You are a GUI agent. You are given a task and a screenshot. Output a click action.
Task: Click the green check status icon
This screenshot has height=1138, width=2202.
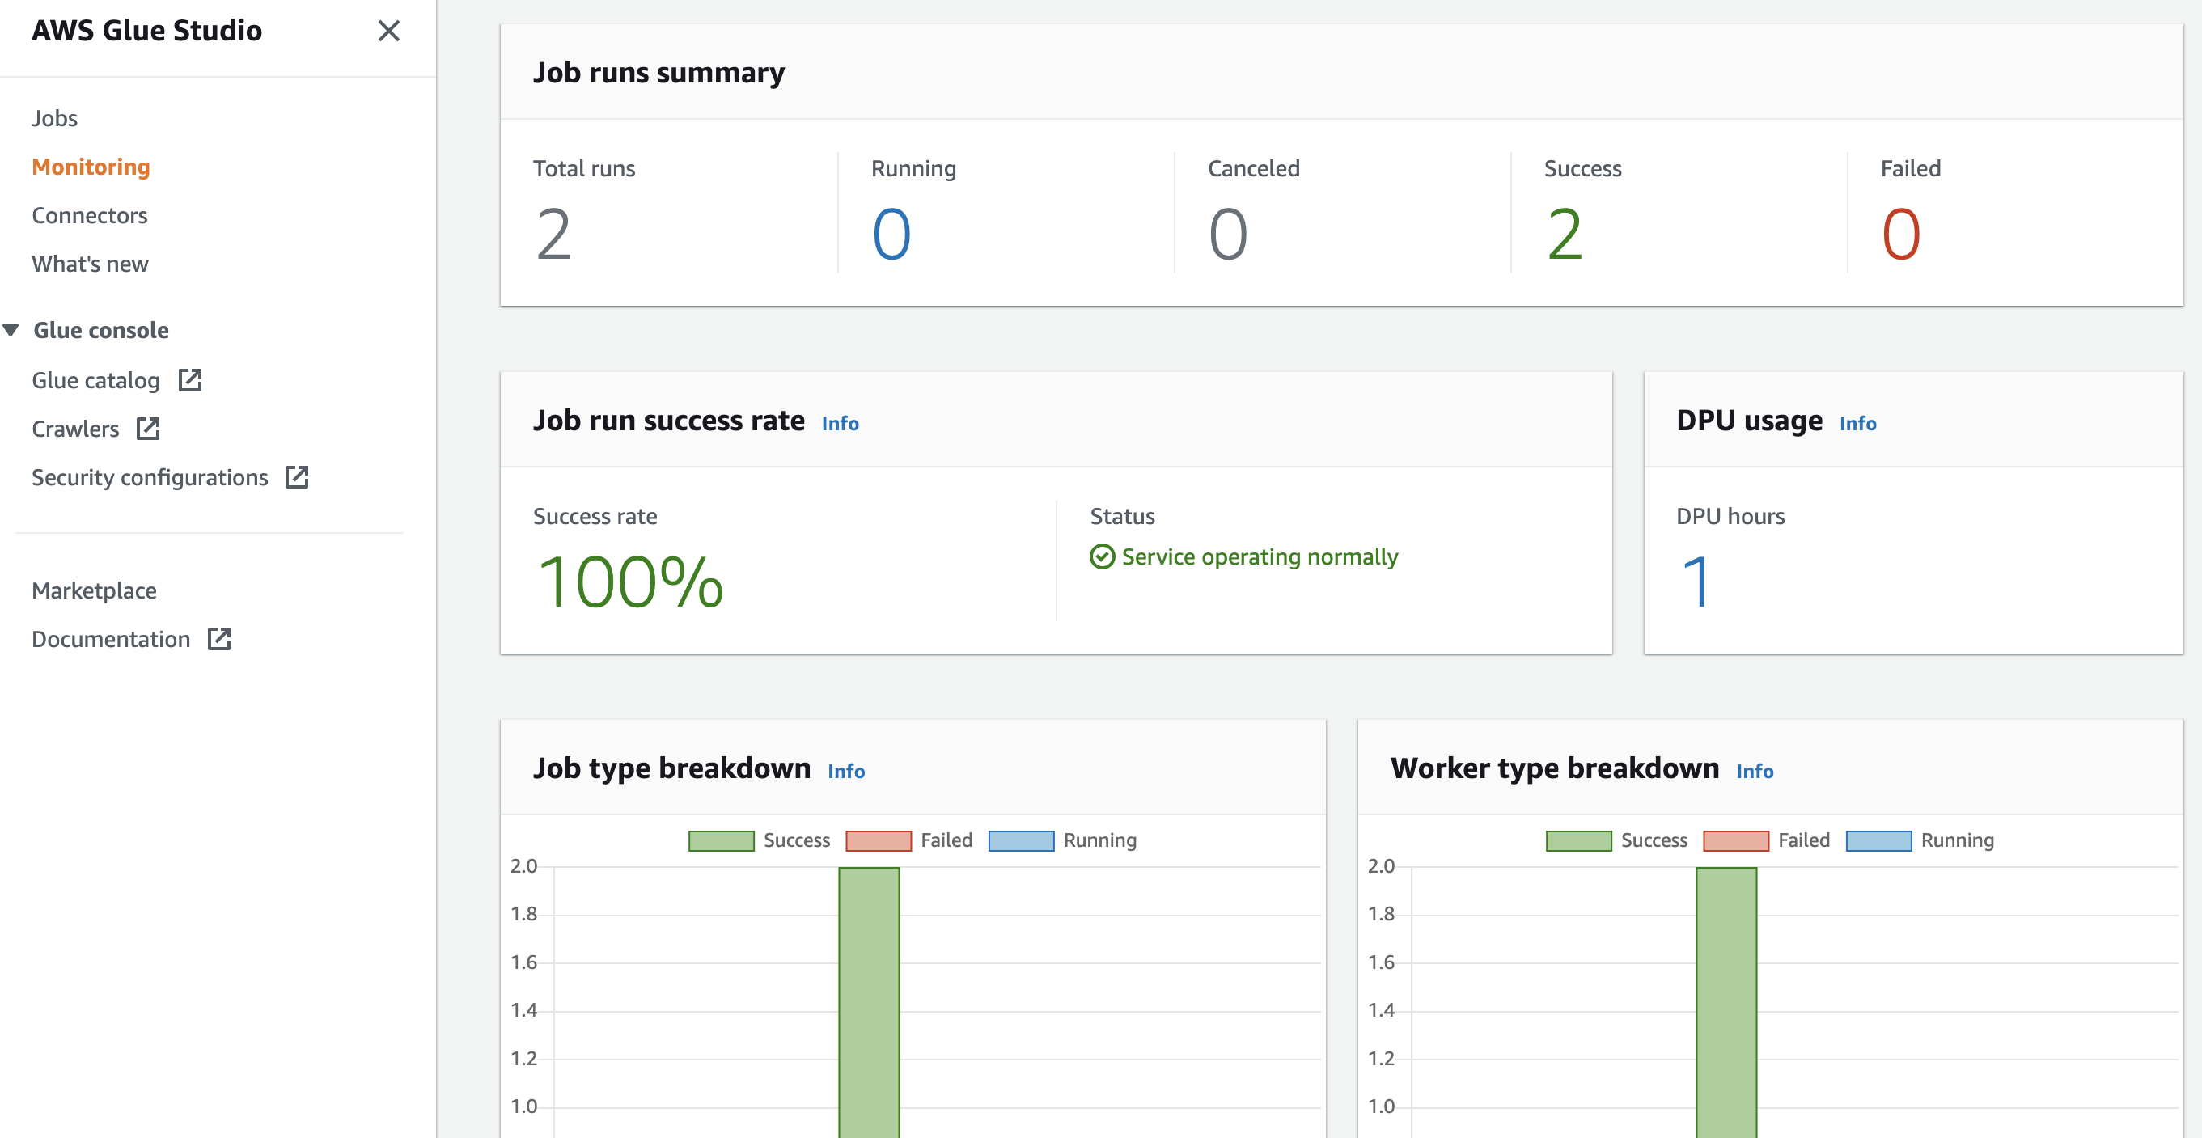(x=1102, y=557)
